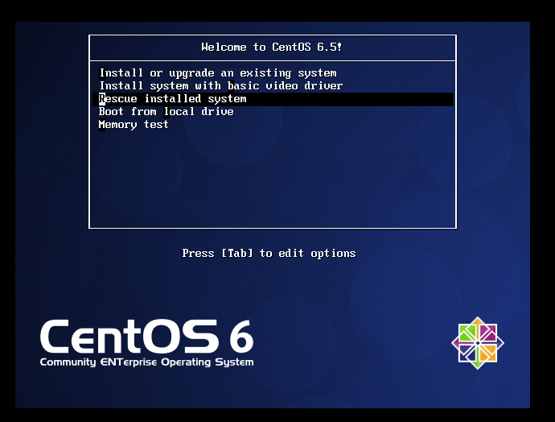555x422 pixels.
Task: Click 'Community ENTerprise Operating System' tagline
Action: (147, 362)
